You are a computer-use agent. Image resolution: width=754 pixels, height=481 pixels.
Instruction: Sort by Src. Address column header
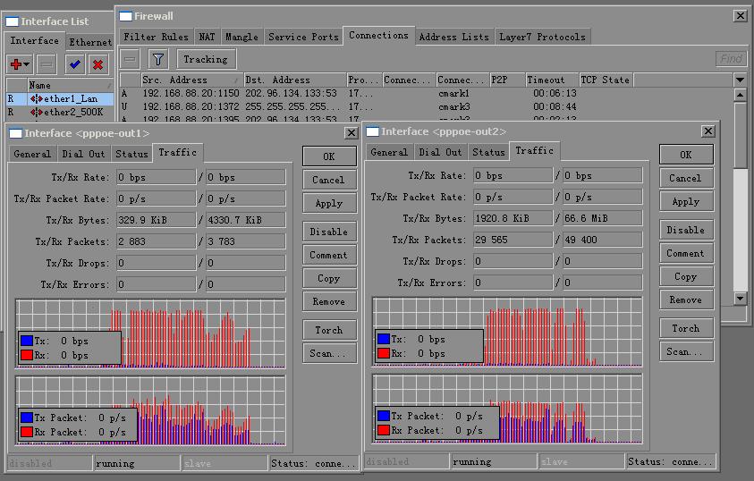pyautogui.click(x=191, y=80)
